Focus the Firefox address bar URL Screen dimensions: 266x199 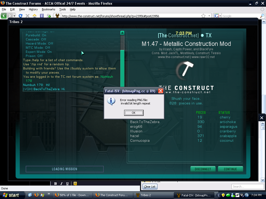131,16
